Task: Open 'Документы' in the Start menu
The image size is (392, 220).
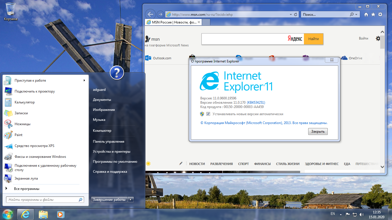Action: tap(102, 100)
